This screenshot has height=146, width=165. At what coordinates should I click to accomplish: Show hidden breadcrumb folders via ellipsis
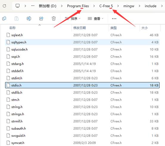33,6
